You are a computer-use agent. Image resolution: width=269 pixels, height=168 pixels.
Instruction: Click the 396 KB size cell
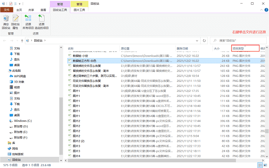(225, 121)
